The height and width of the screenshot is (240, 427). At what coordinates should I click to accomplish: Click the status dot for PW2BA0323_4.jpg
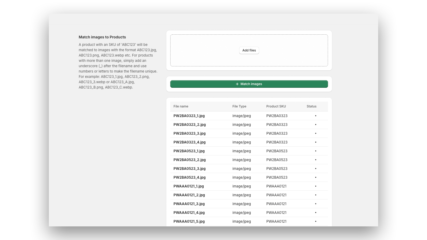(x=316, y=142)
